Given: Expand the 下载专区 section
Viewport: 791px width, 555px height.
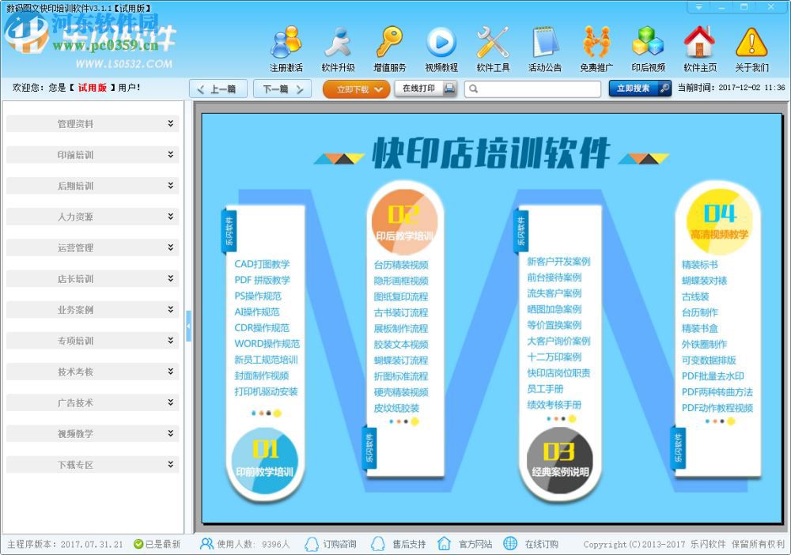Looking at the screenshot, I should pos(93,464).
